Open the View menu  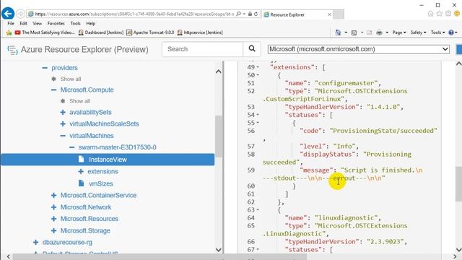pyautogui.click(x=37, y=23)
